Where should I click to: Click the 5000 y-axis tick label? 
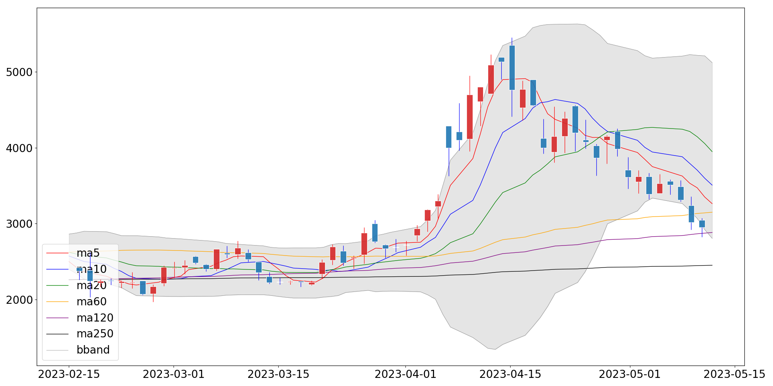coord(19,72)
